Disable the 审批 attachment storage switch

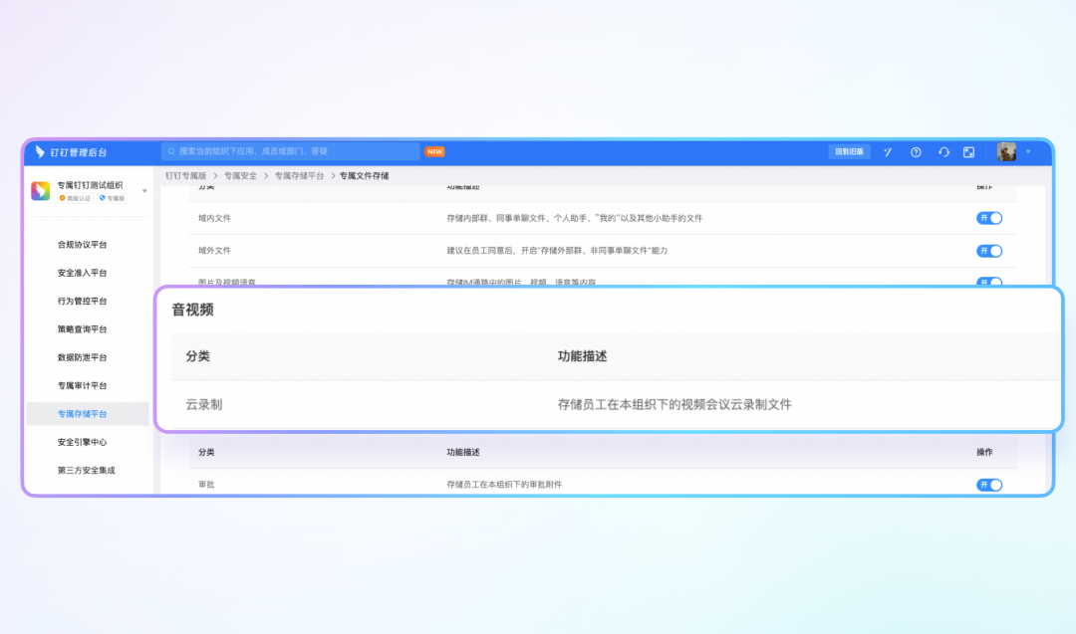(988, 485)
